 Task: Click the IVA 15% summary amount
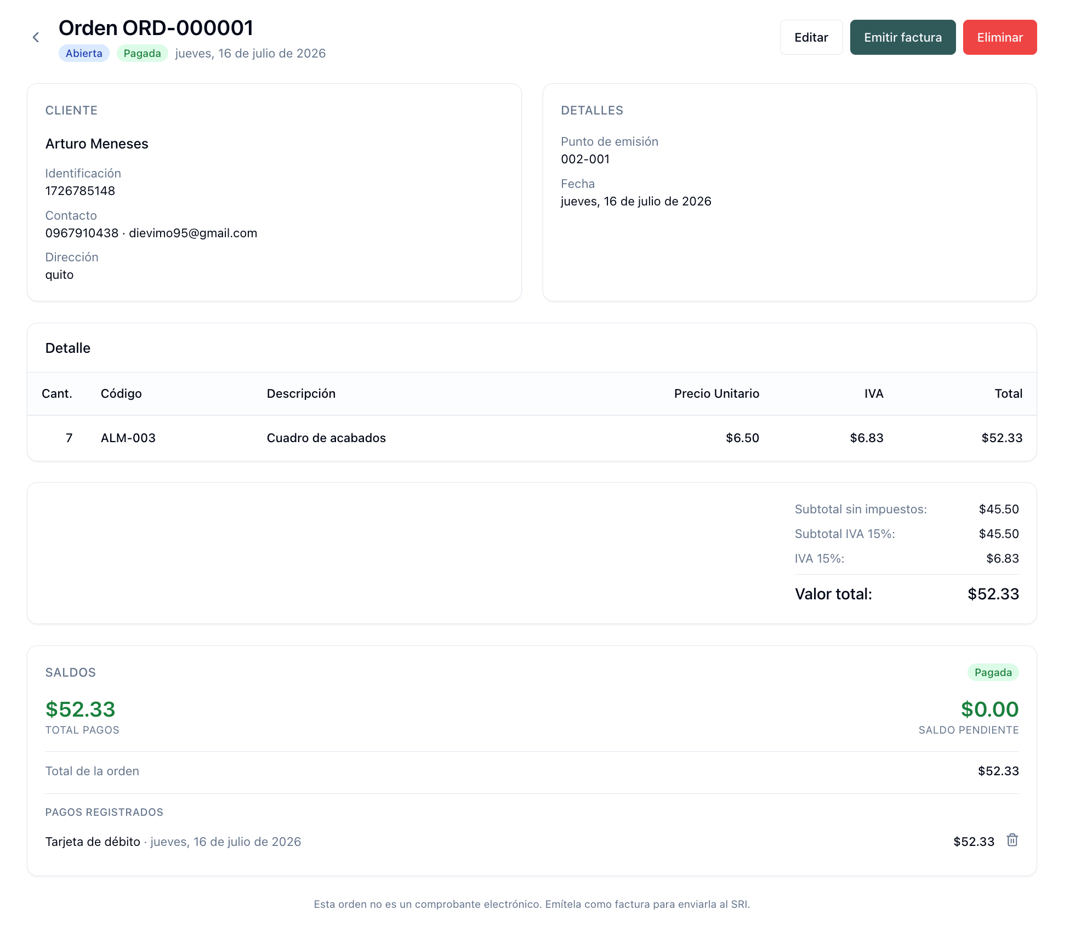click(1002, 558)
